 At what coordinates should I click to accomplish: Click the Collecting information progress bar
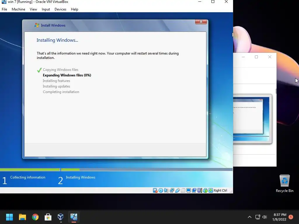click(30, 169)
